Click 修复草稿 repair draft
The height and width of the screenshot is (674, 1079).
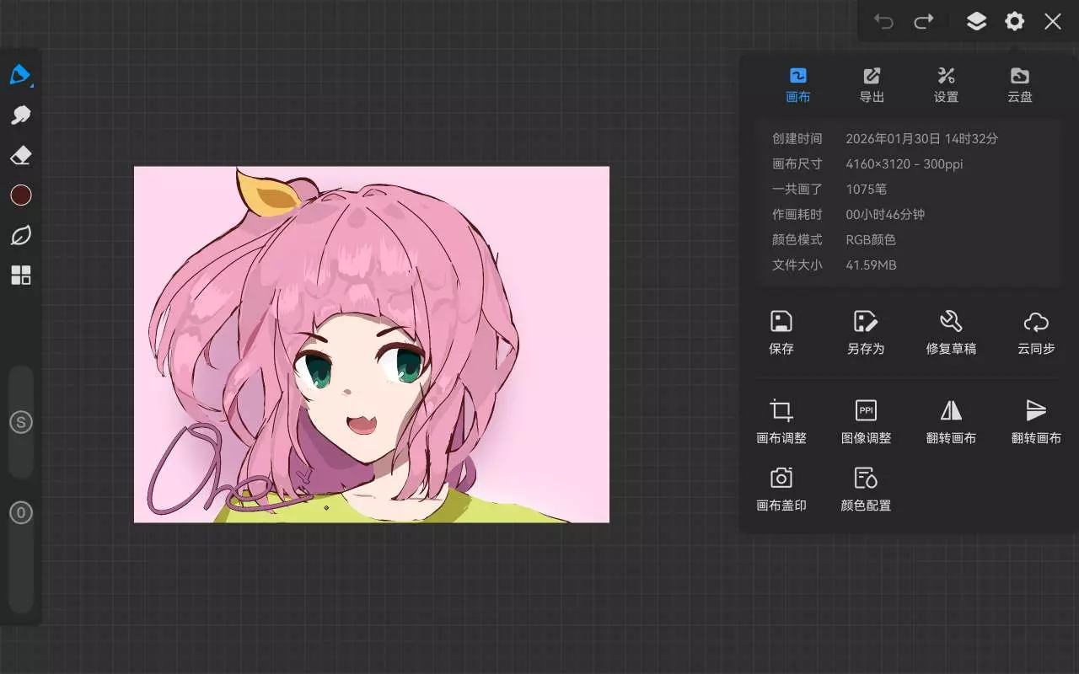[951, 333]
